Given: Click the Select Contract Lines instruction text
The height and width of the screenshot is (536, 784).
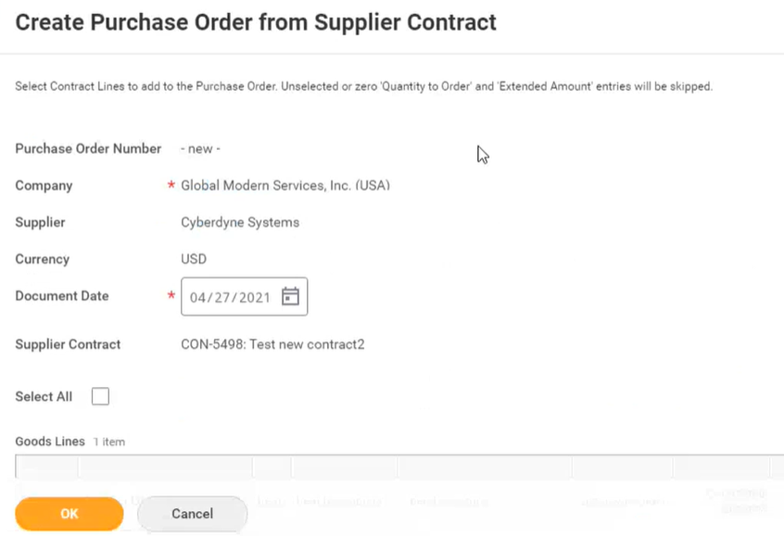Looking at the screenshot, I should pos(363,87).
